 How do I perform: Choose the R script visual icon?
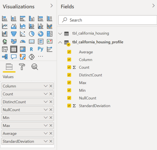(31, 49)
